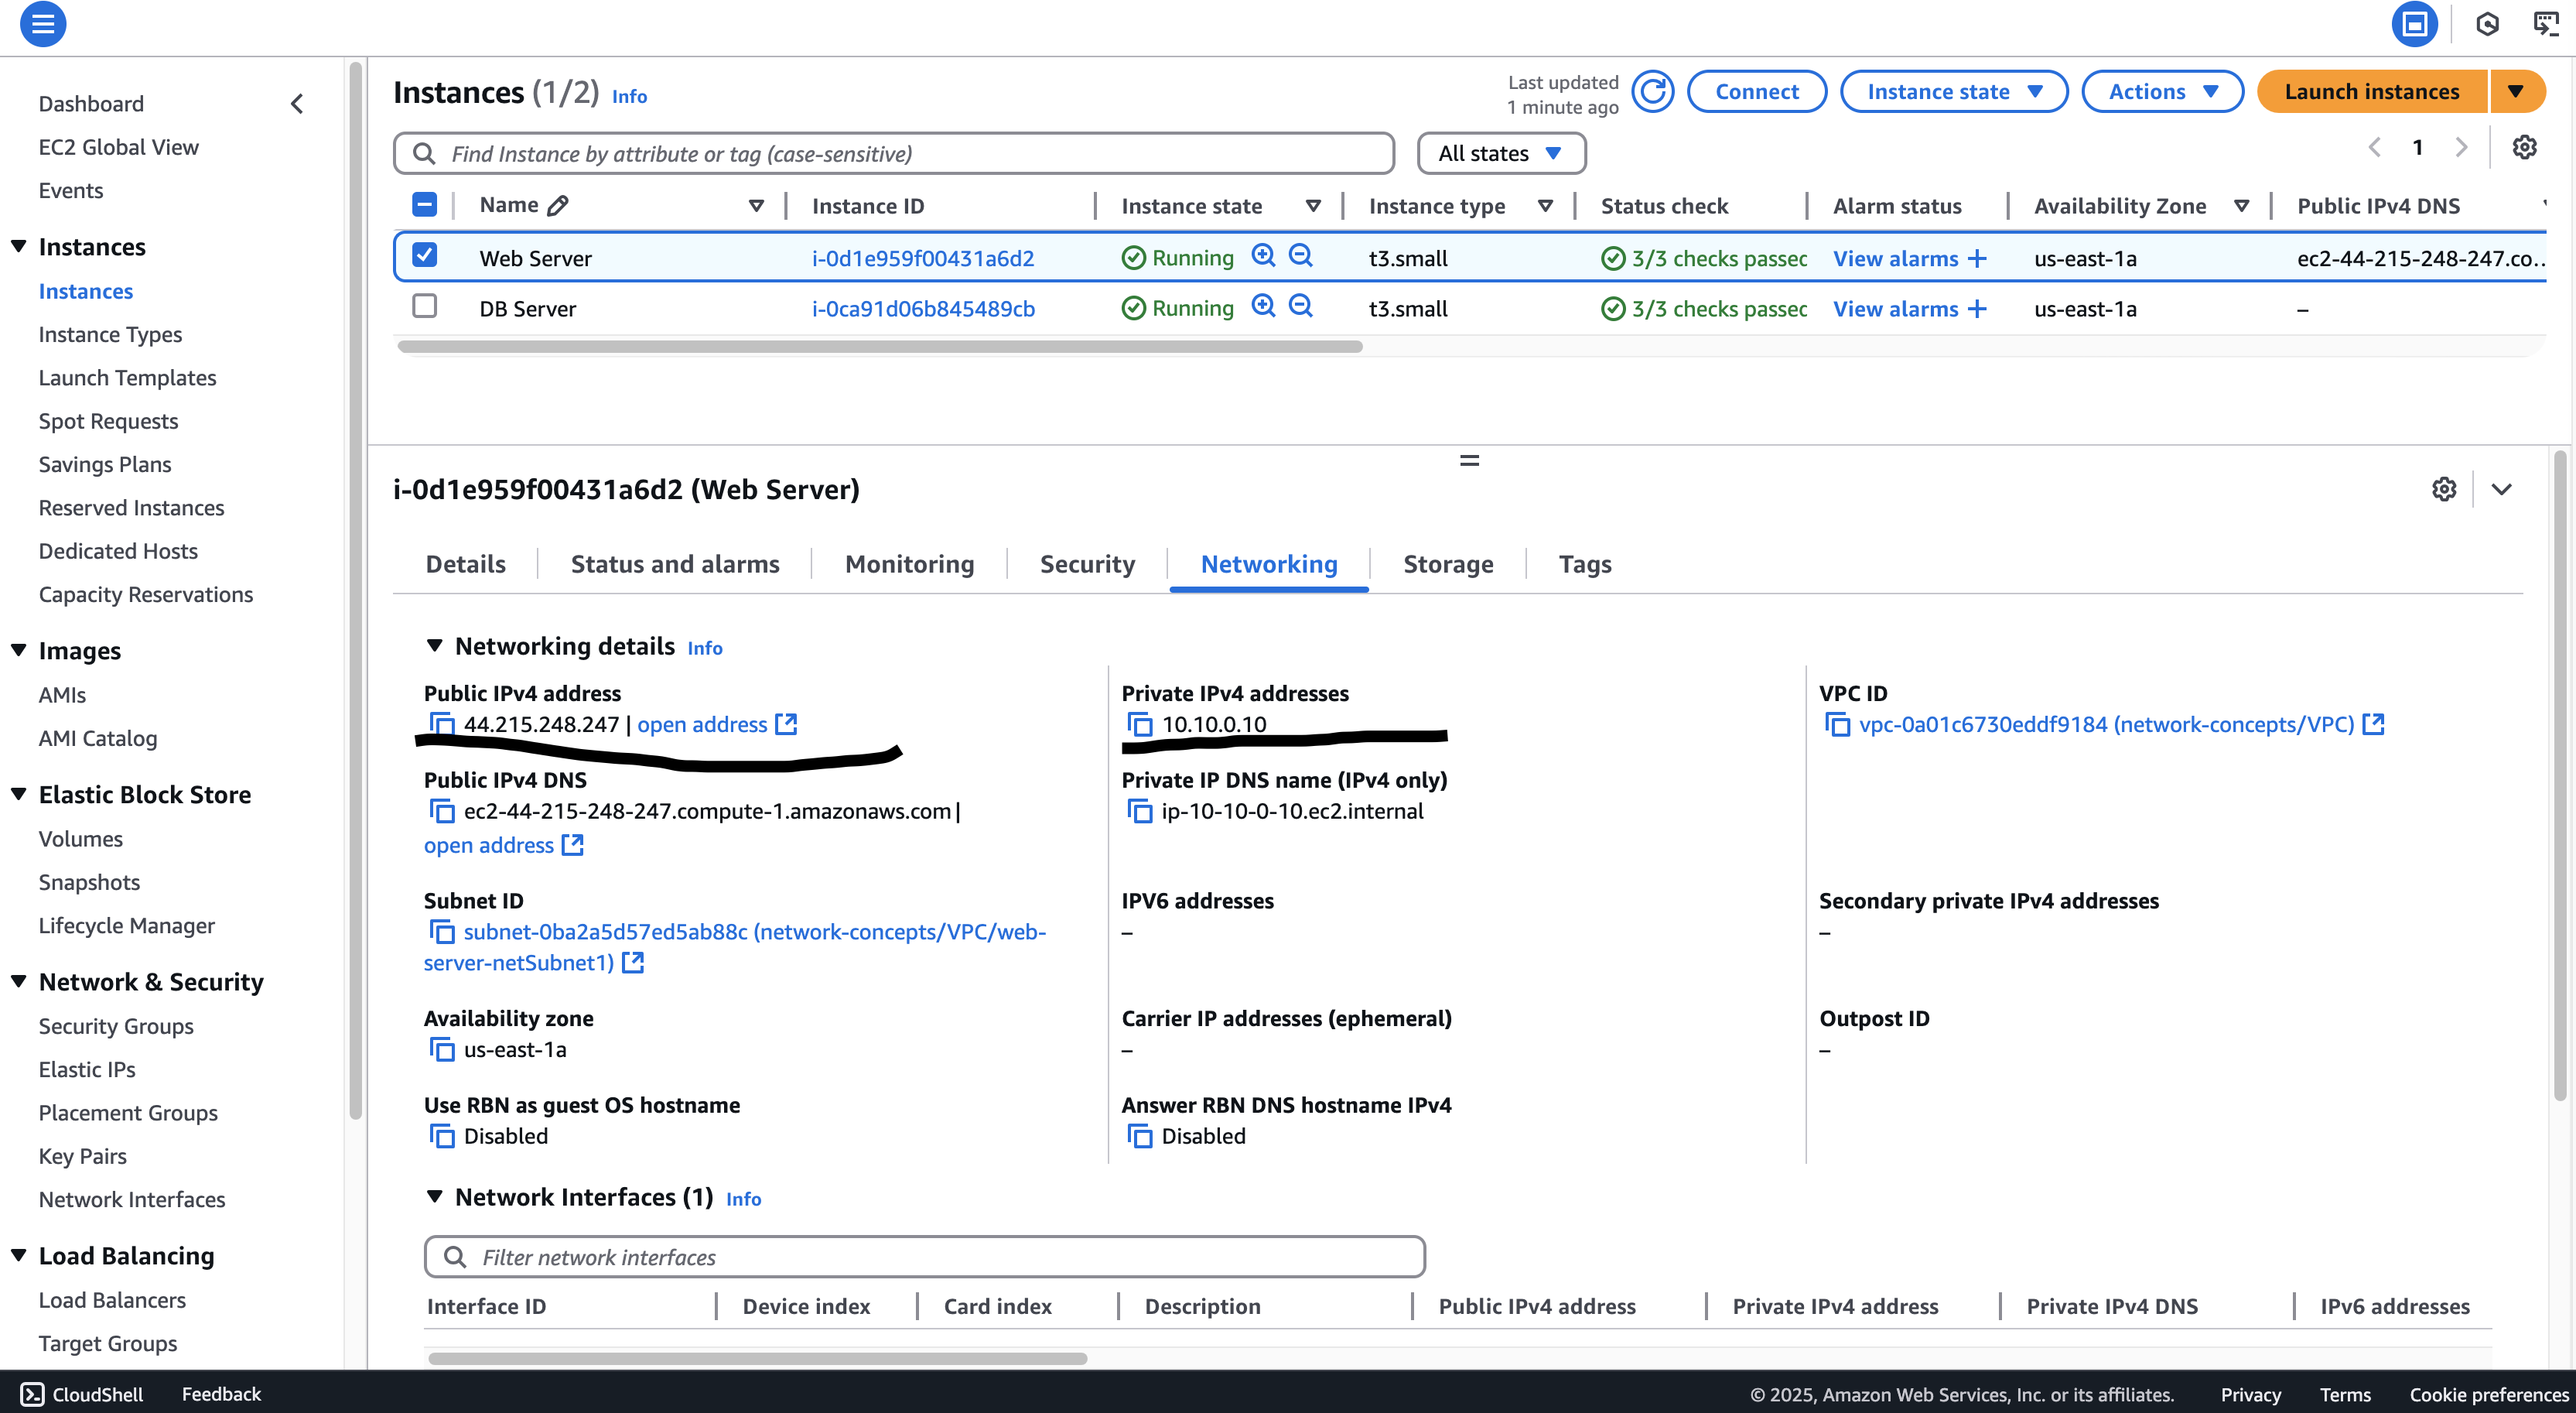Zoom out on DB Server running state
The width and height of the screenshot is (2576, 1413).
1300,306
